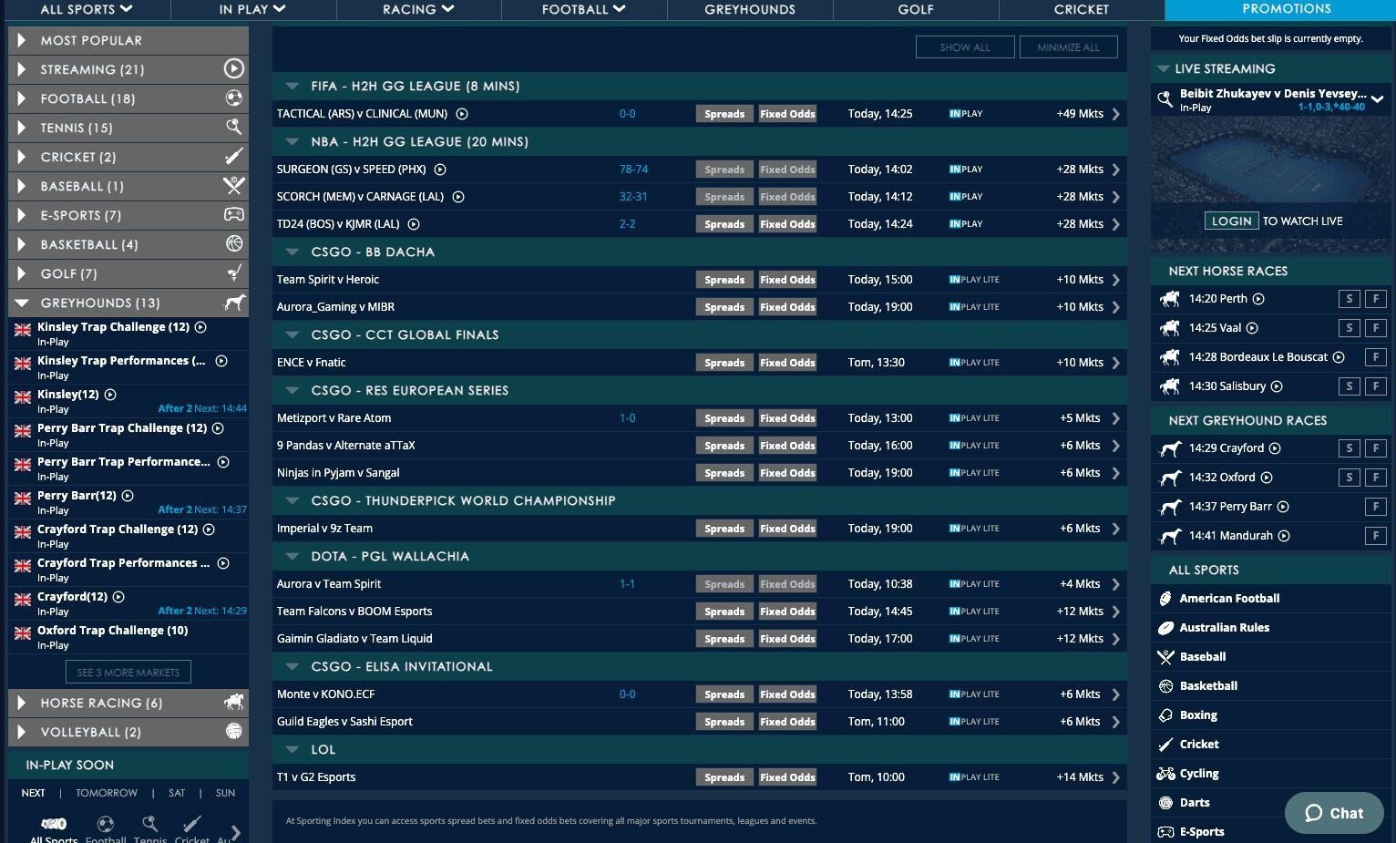The height and width of the screenshot is (843, 1396).
Task: Click the football icon beside Football (18)
Action: point(234,98)
